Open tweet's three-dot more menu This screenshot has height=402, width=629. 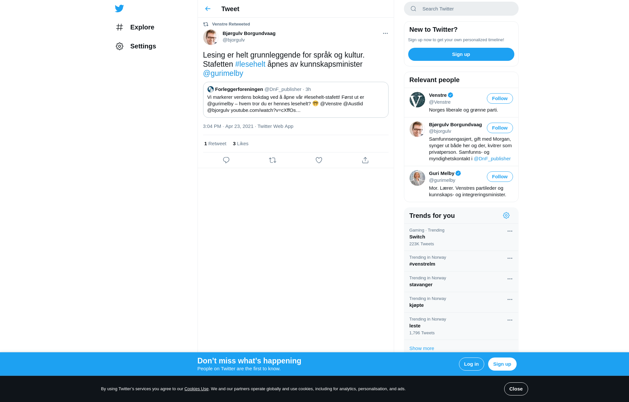pos(385,33)
